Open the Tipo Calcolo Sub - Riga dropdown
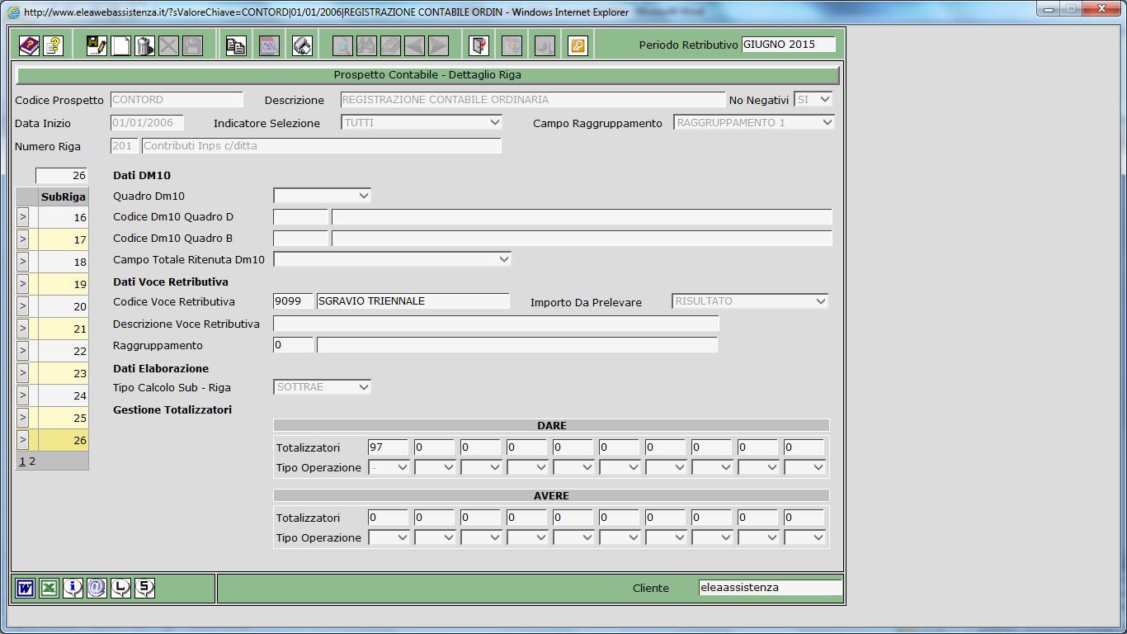 (x=323, y=387)
